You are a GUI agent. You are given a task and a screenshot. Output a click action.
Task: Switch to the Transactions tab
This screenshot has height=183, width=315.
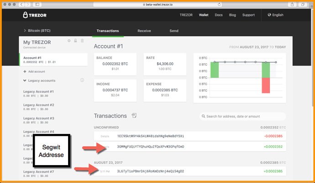[x=108, y=31]
